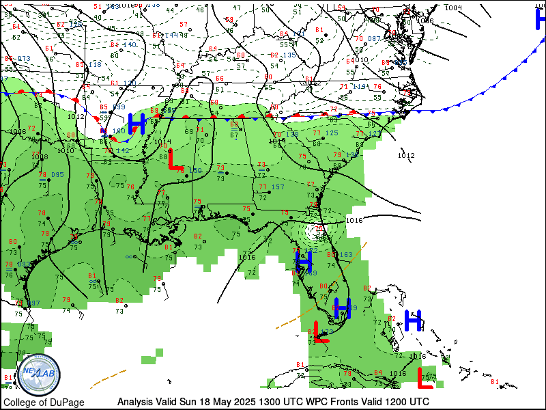546x410 pixels.
Task: Select the blue pressure value 099
Action: [x=119, y=107]
